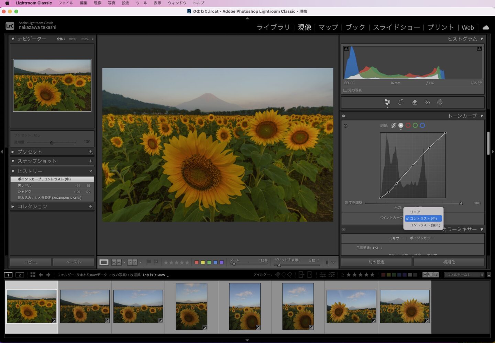
Task: Select the Crop overlay tool
Action: tap(401, 102)
